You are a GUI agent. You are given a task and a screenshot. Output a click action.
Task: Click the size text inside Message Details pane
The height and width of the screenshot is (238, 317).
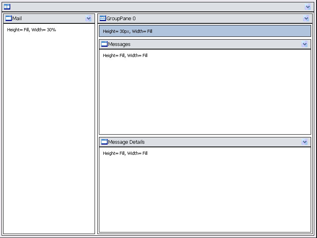tap(125, 153)
